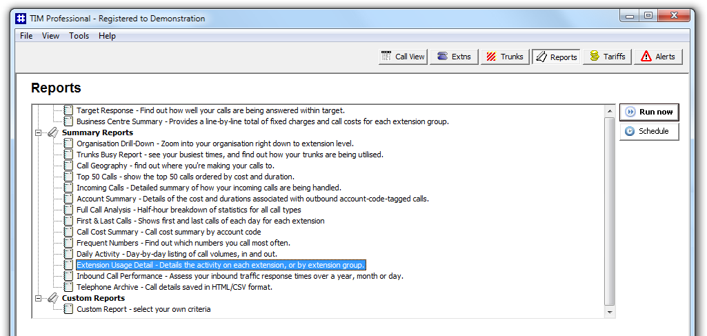Select the Custom Reports group label
The width and height of the screenshot is (707, 336).
pyautogui.click(x=93, y=298)
